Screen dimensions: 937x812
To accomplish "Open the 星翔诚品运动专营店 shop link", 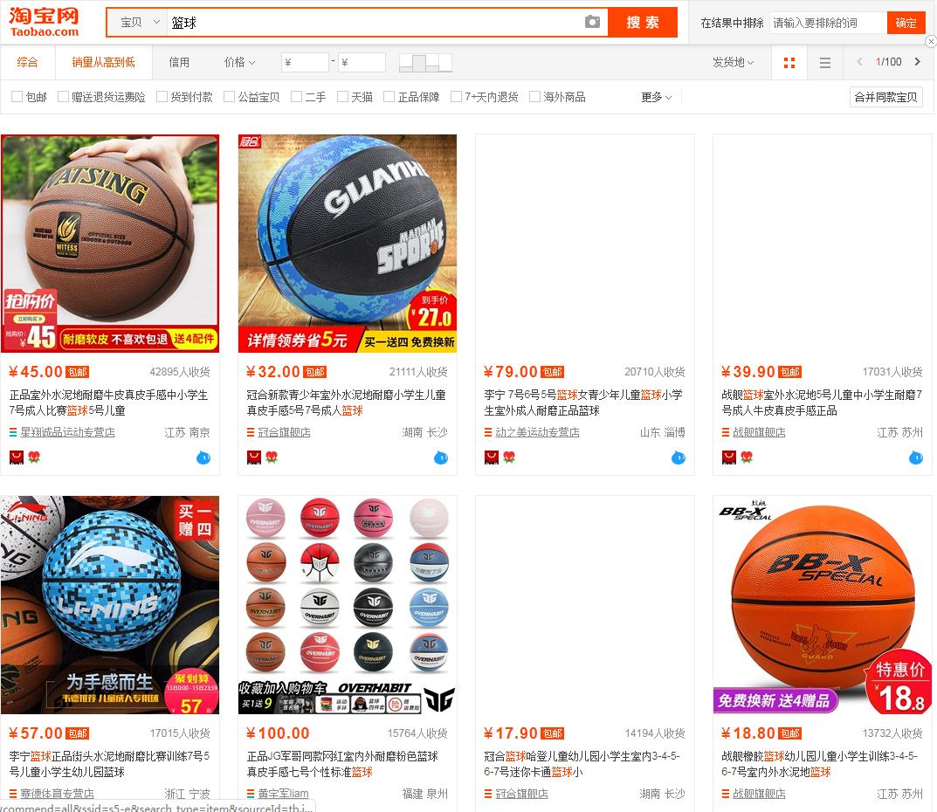I will tap(67, 432).
